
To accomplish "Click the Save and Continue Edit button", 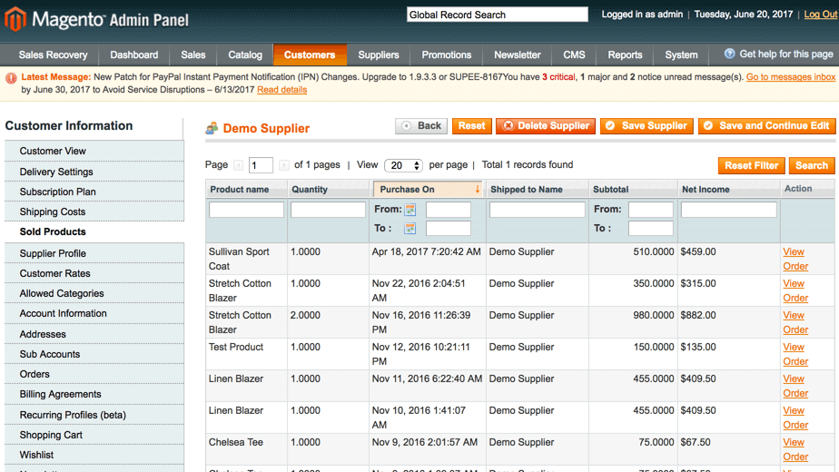I will [x=766, y=126].
